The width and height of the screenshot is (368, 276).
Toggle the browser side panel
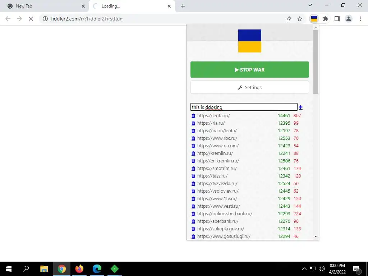pyautogui.click(x=337, y=19)
